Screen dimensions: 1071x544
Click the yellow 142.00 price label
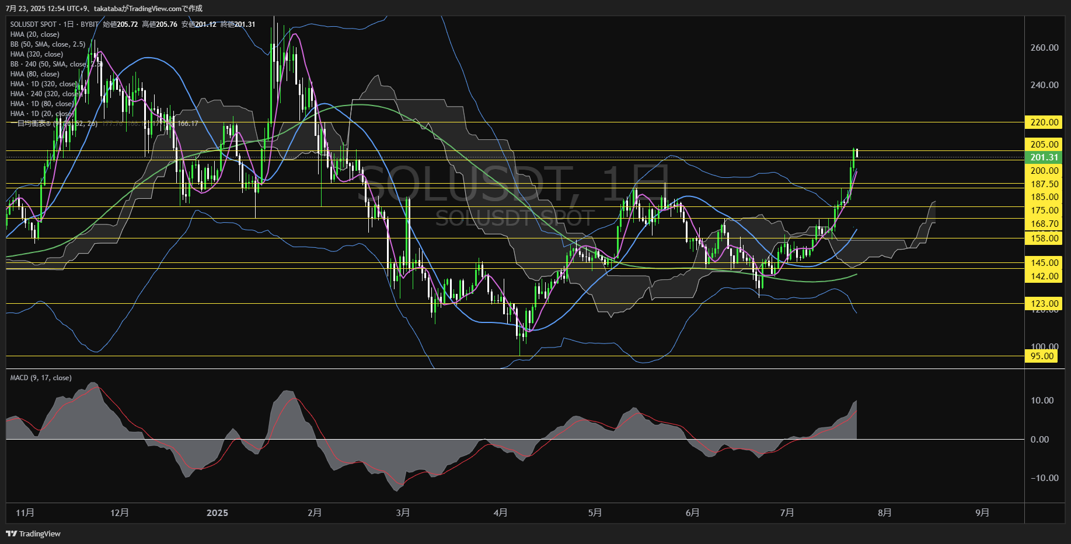[x=1044, y=276]
